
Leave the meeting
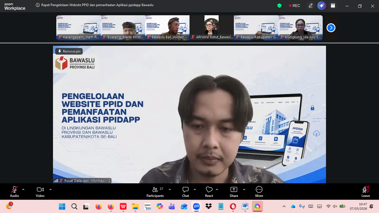pyautogui.click(x=366, y=192)
